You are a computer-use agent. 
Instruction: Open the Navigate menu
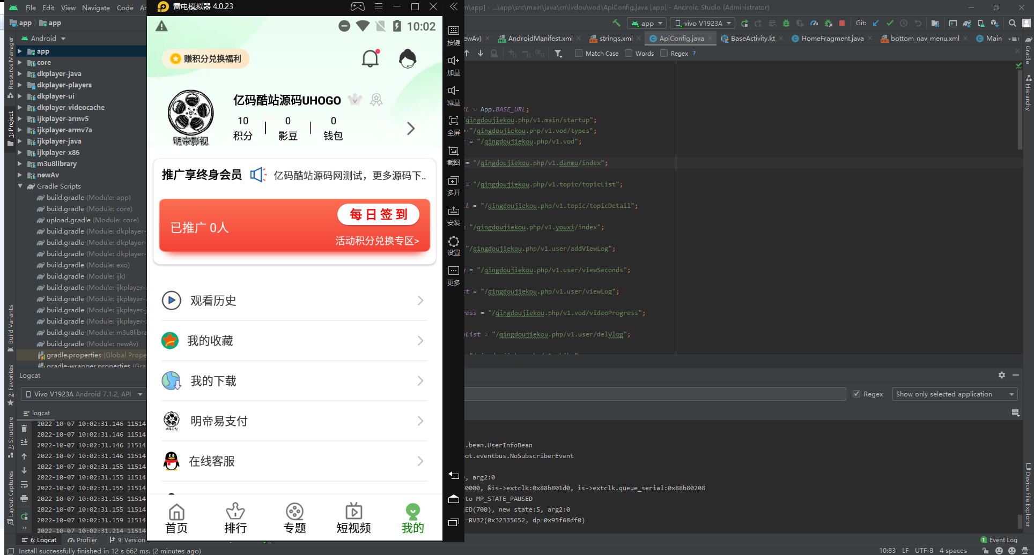(96, 7)
